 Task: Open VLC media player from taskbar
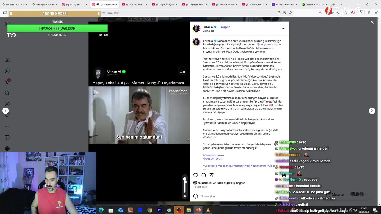[x=208, y=210]
